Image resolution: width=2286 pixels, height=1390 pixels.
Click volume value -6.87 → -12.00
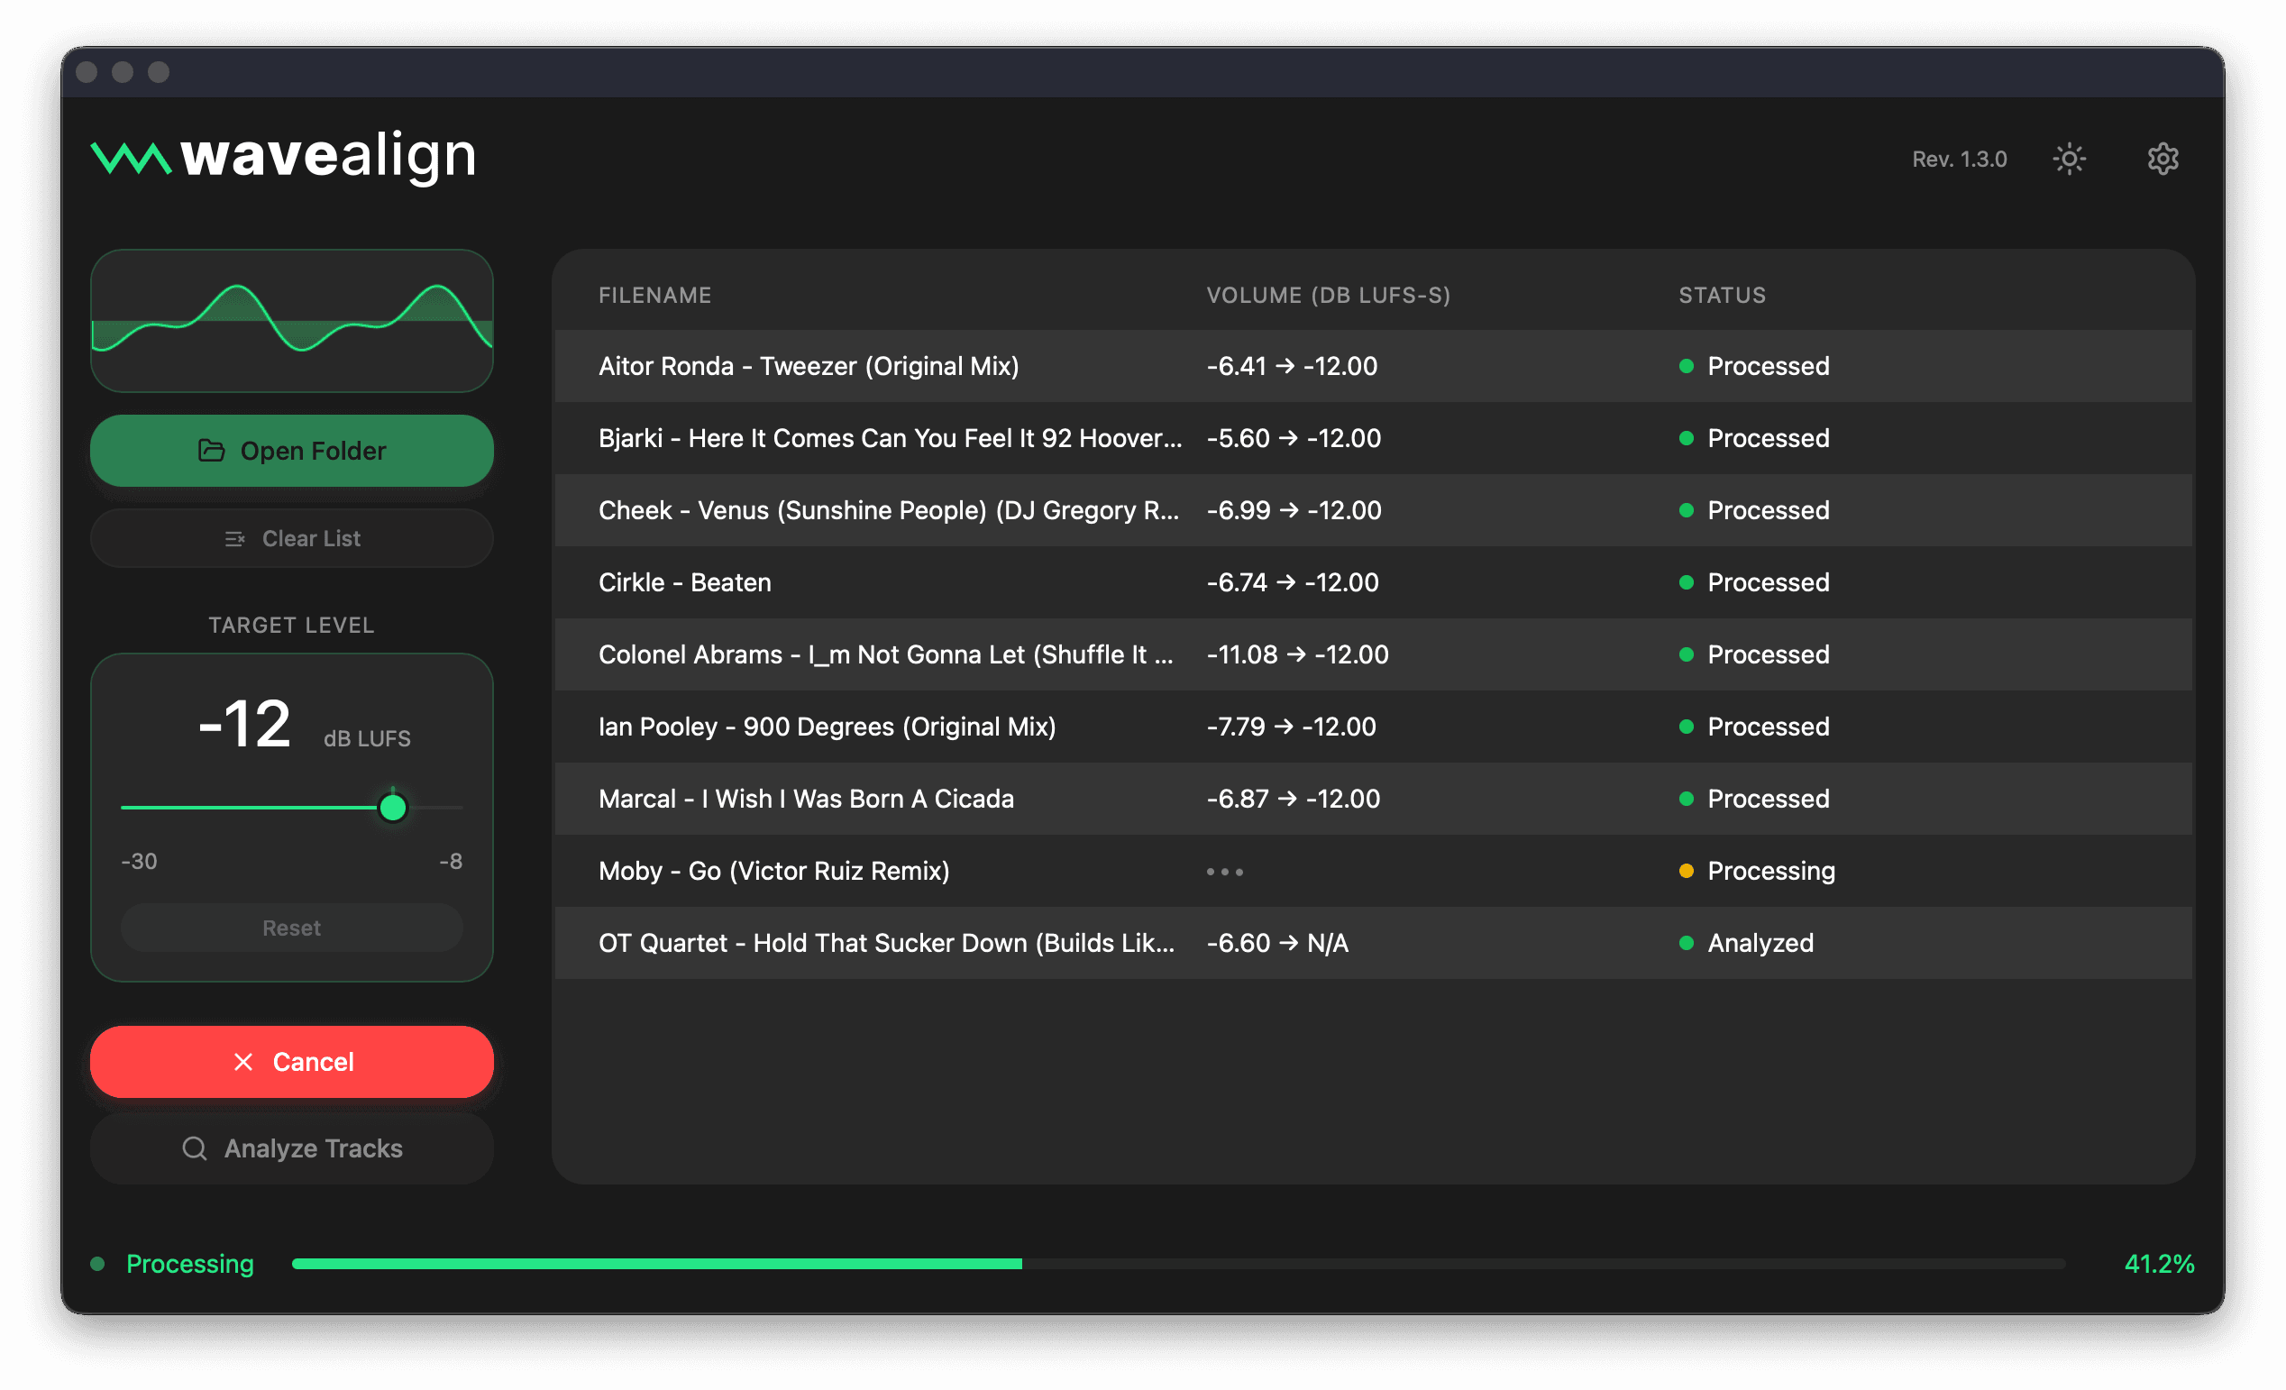[1294, 799]
